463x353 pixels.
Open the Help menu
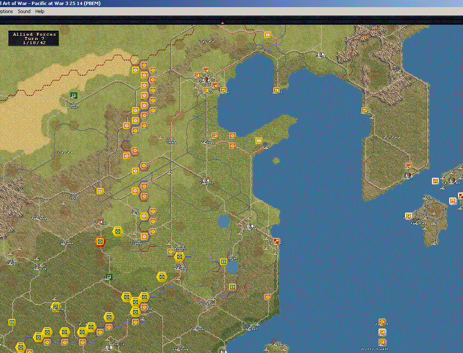39,11
